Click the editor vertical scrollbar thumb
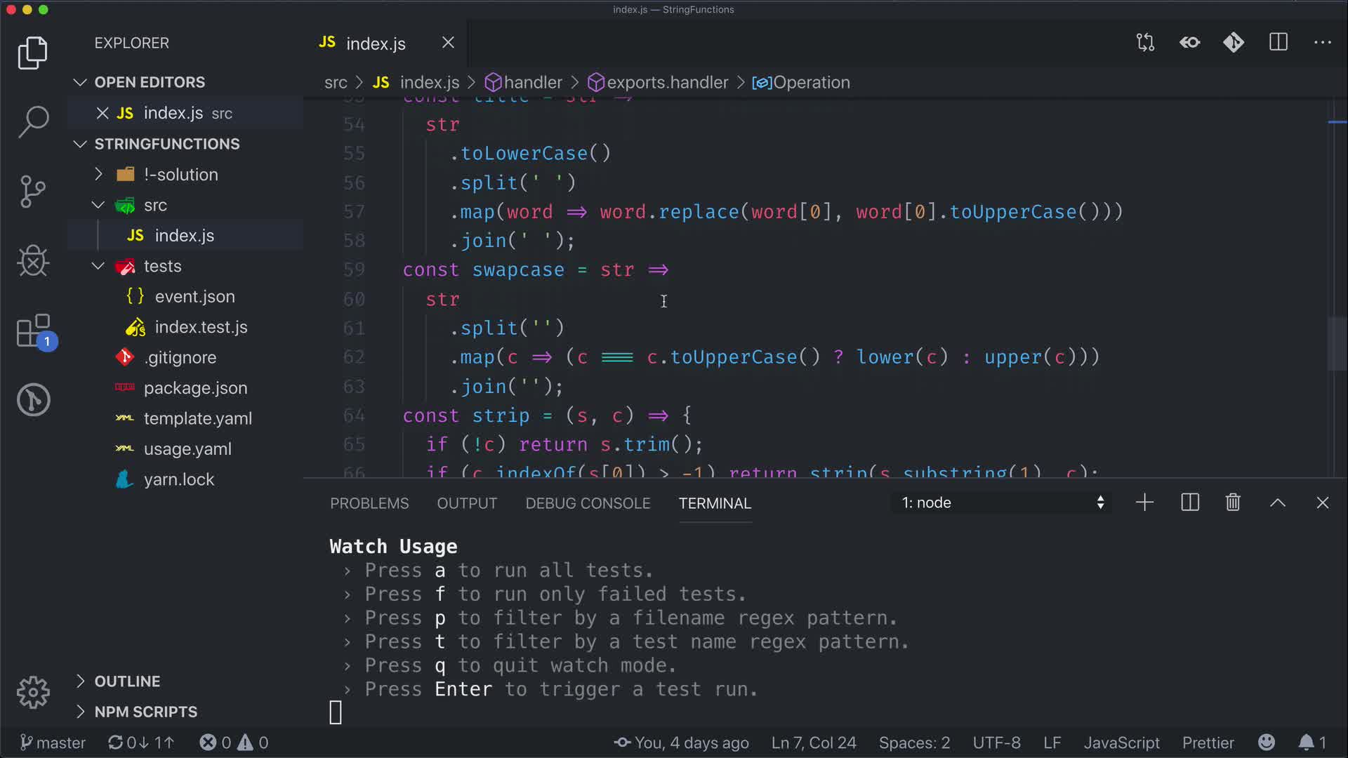Image resolution: width=1348 pixels, height=758 pixels. tap(1336, 344)
